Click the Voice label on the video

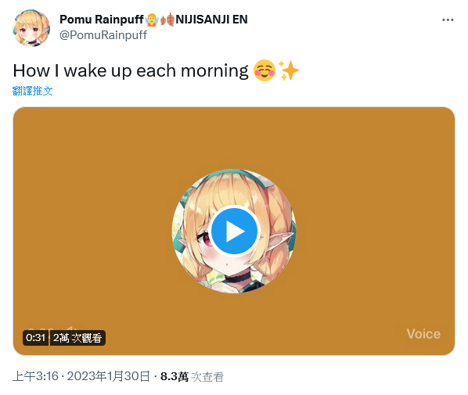coord(423,334)
